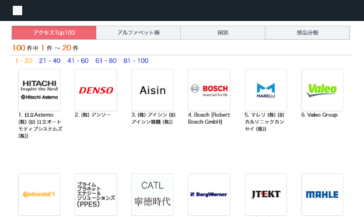Select the アクセスTop100 tab
This screenshot has width=364, height=217.
(54, 33)
